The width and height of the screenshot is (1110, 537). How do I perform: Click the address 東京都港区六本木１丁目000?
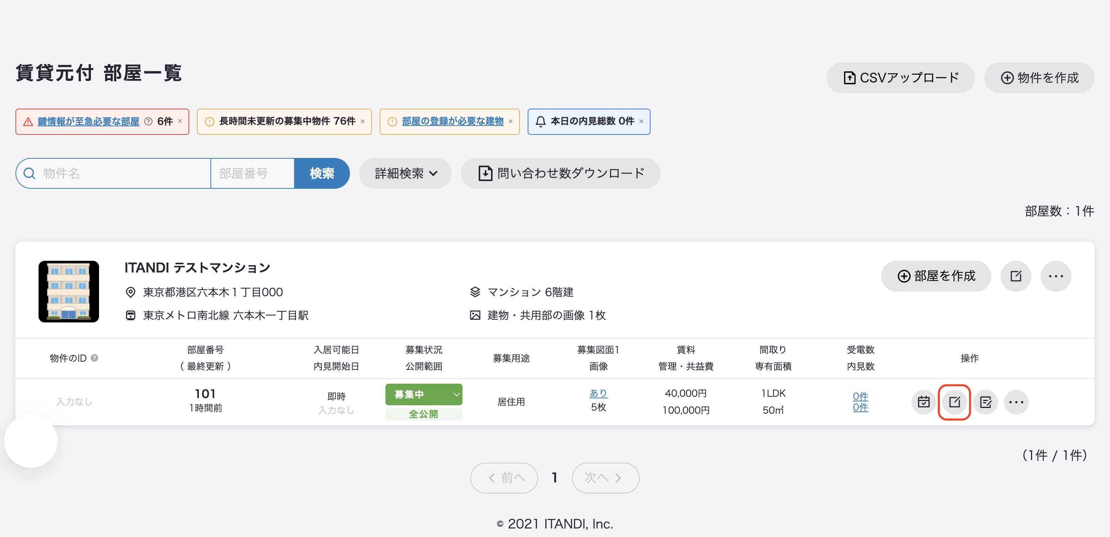point(213,292)
